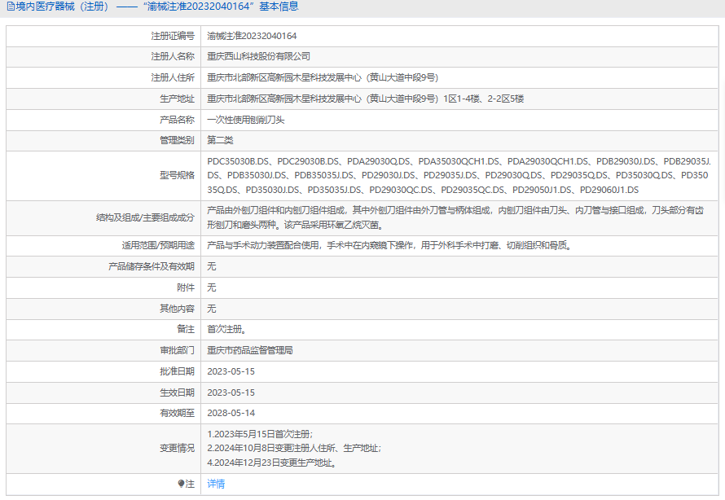Click the 产品储存条件及有效期 label
The image size is (725, 500).
point(152,266)
